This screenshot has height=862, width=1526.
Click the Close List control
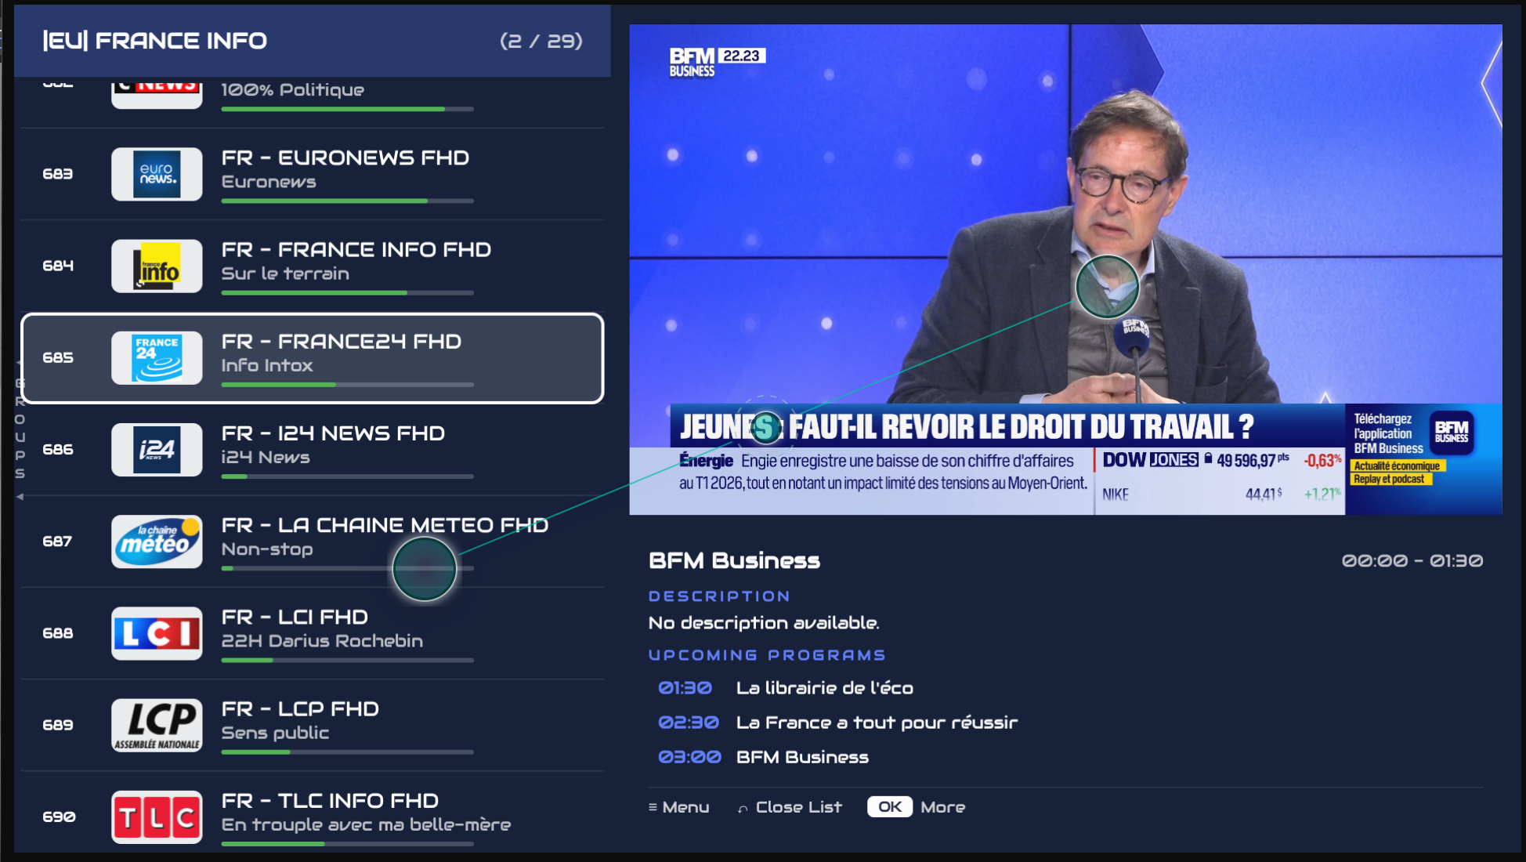[x=790, y=807]
